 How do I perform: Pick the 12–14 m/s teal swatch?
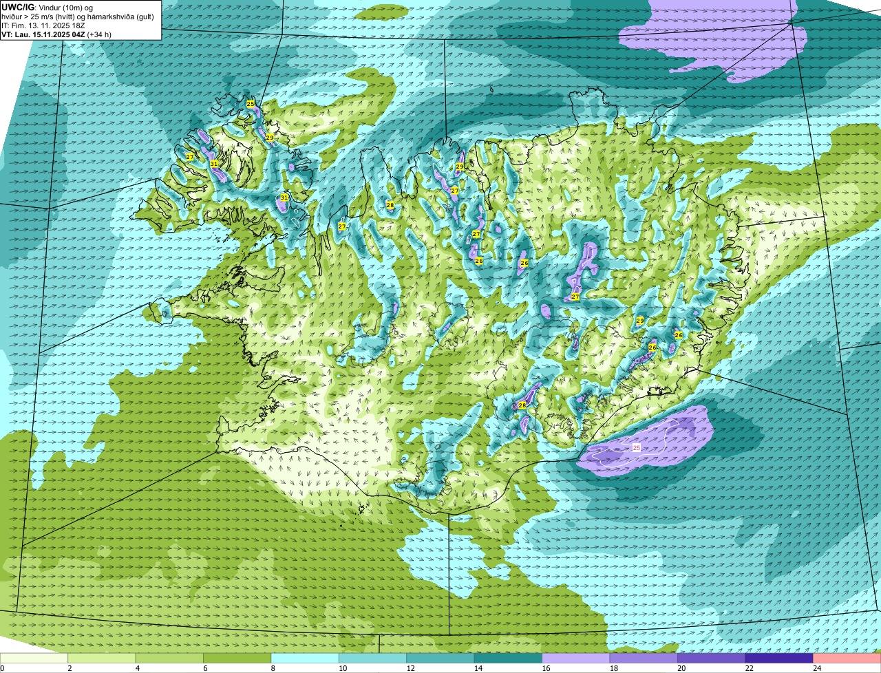pyautogui.click(x=441, y=659)
